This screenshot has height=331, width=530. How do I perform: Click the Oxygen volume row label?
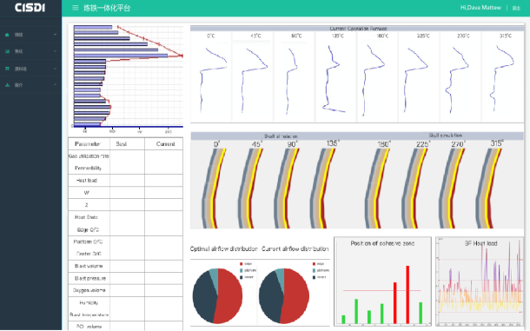[89, 290]
